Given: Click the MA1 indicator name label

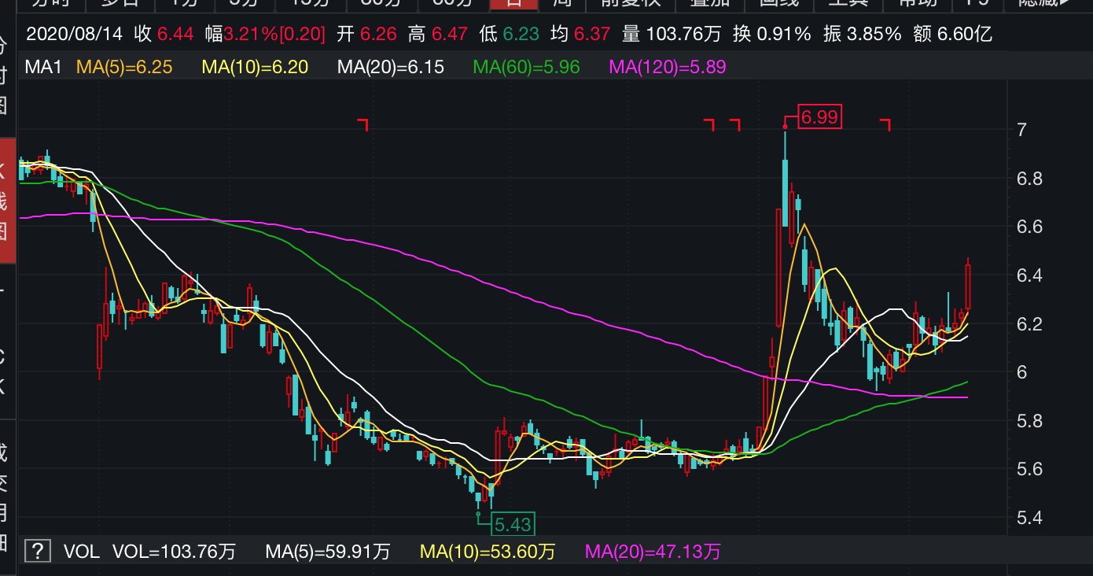Looking at the screenshot, I should 42,67.
